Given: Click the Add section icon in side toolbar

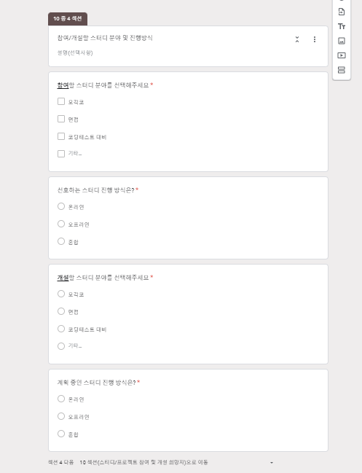Looking at the screenshot, I should click(x=341, y=70).
